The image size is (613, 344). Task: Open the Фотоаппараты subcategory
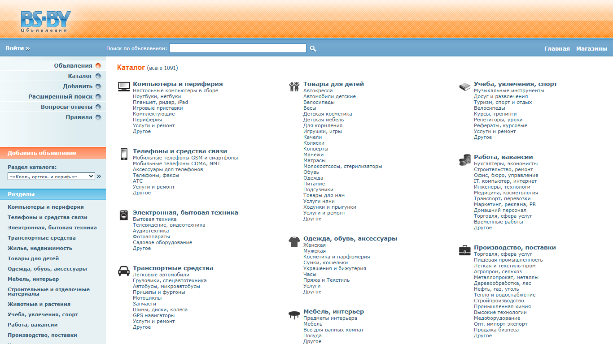(151, 236)
